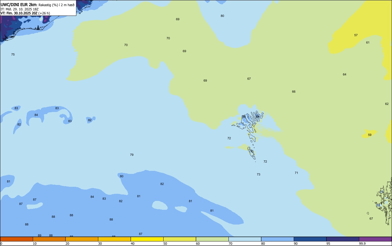The height and width of the screenshot is (246, 392).
Task: Pick the light green 60–70 legend swatch
Action: click(212, 239)
